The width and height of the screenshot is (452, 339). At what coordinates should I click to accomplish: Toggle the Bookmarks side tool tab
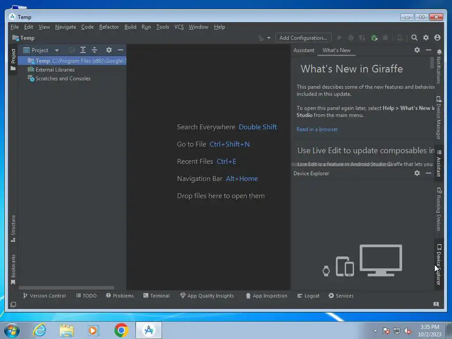[13, 269]
